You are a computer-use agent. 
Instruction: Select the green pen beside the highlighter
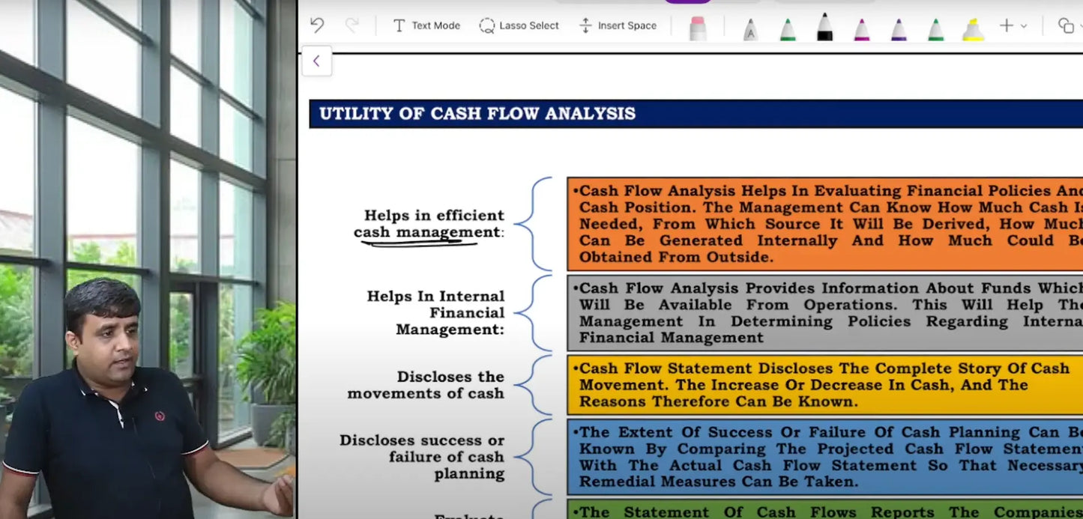[x=936, y=29]
